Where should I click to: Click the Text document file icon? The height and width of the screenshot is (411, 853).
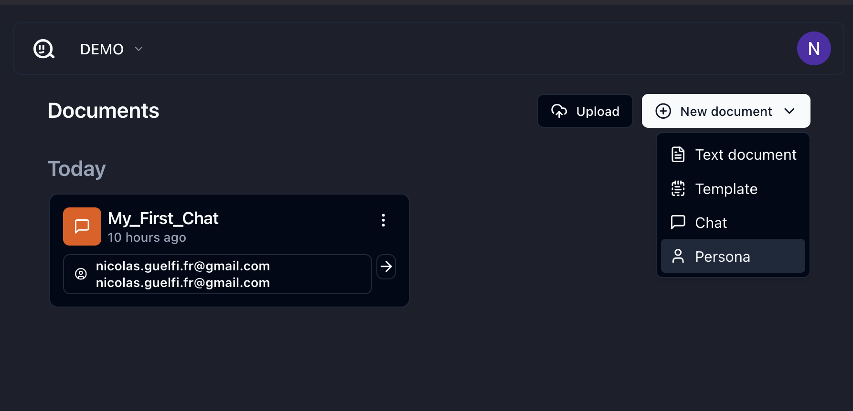[x=678, y=154]
